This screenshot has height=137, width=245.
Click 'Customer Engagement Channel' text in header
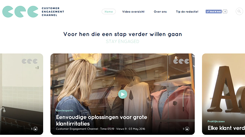[x=53, y=12]
